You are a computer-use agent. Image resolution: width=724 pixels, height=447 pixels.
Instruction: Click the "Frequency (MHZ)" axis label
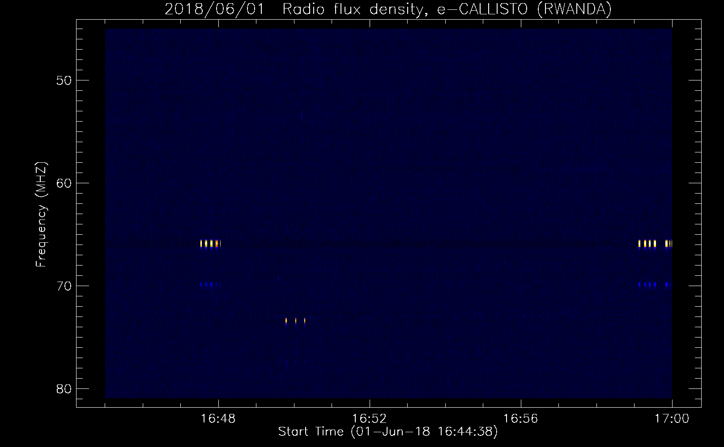click(x=41, y=214)
